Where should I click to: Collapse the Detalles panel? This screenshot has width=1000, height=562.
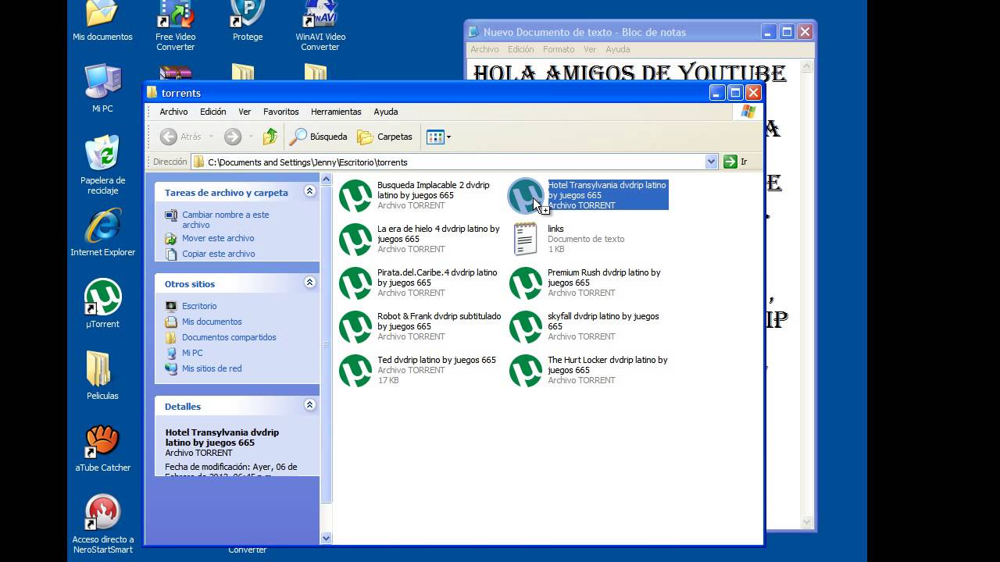point(309,405)
